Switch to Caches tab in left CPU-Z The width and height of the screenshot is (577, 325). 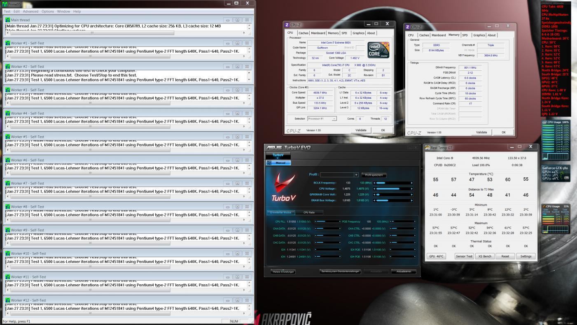[x=304, y=33]
